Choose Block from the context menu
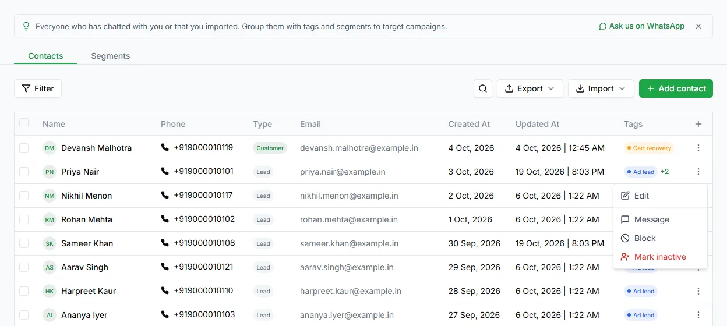Screen dimensions: 727x326 (x=660, y=238)
